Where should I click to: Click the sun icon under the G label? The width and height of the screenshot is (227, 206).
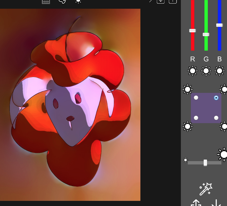pyautogui.click(x=206, y=71)
